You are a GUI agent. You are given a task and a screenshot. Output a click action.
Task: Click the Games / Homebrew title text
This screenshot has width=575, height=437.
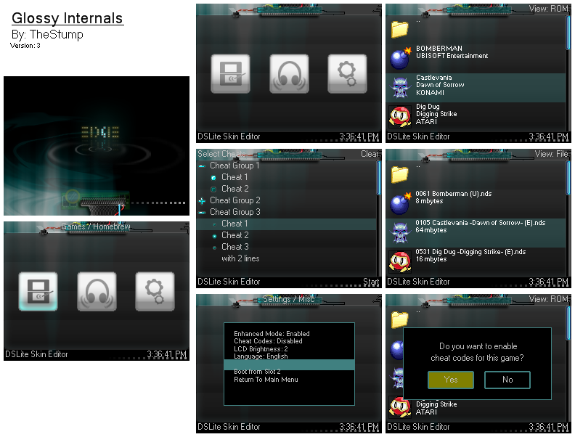coord(95,226)
